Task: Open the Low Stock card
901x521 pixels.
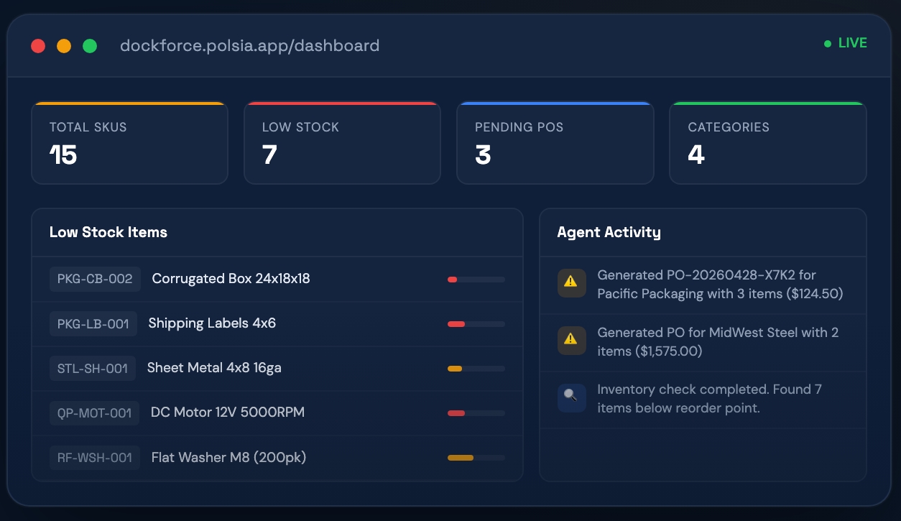Action: (x=342, y=143)
